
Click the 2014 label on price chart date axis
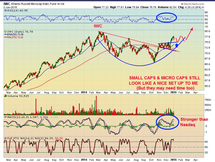[84, 92]
